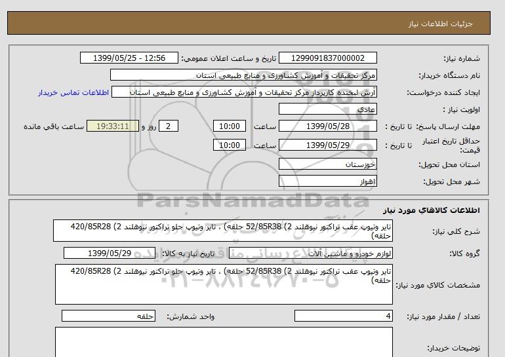
Task: Click label مشخصات کالای مورد نیاز
Action: click(x=437, y=285)
